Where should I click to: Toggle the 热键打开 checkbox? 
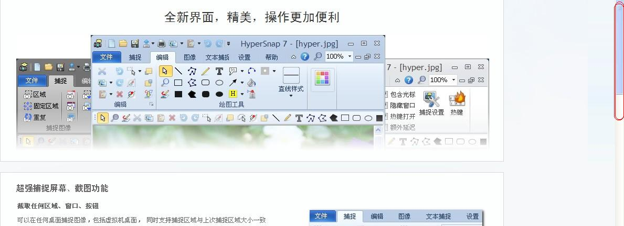[387, 117]
